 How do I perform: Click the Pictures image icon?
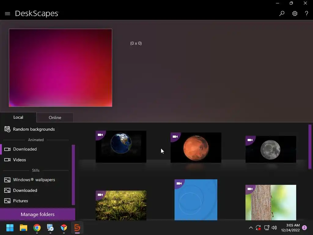pyautogui.click(x=7, y=201)
